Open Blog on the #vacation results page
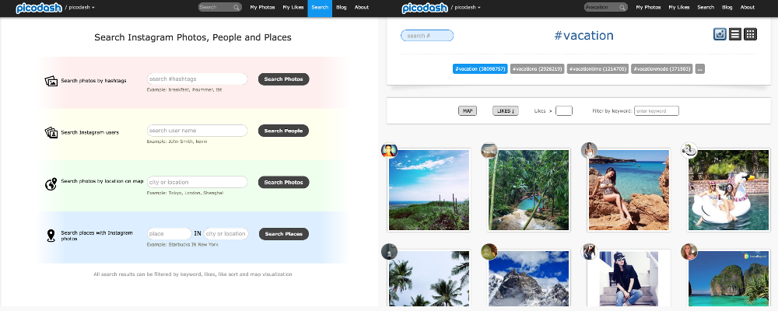778x311 pixels. click(727, 8)
